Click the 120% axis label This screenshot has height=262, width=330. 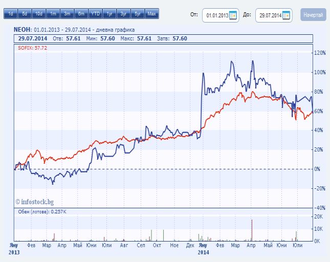point(320,53)
